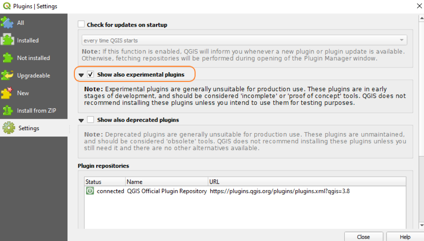424x241 pixels.
Task: Click the scrollbar down arrow
Action: click(x=421, y=225)
